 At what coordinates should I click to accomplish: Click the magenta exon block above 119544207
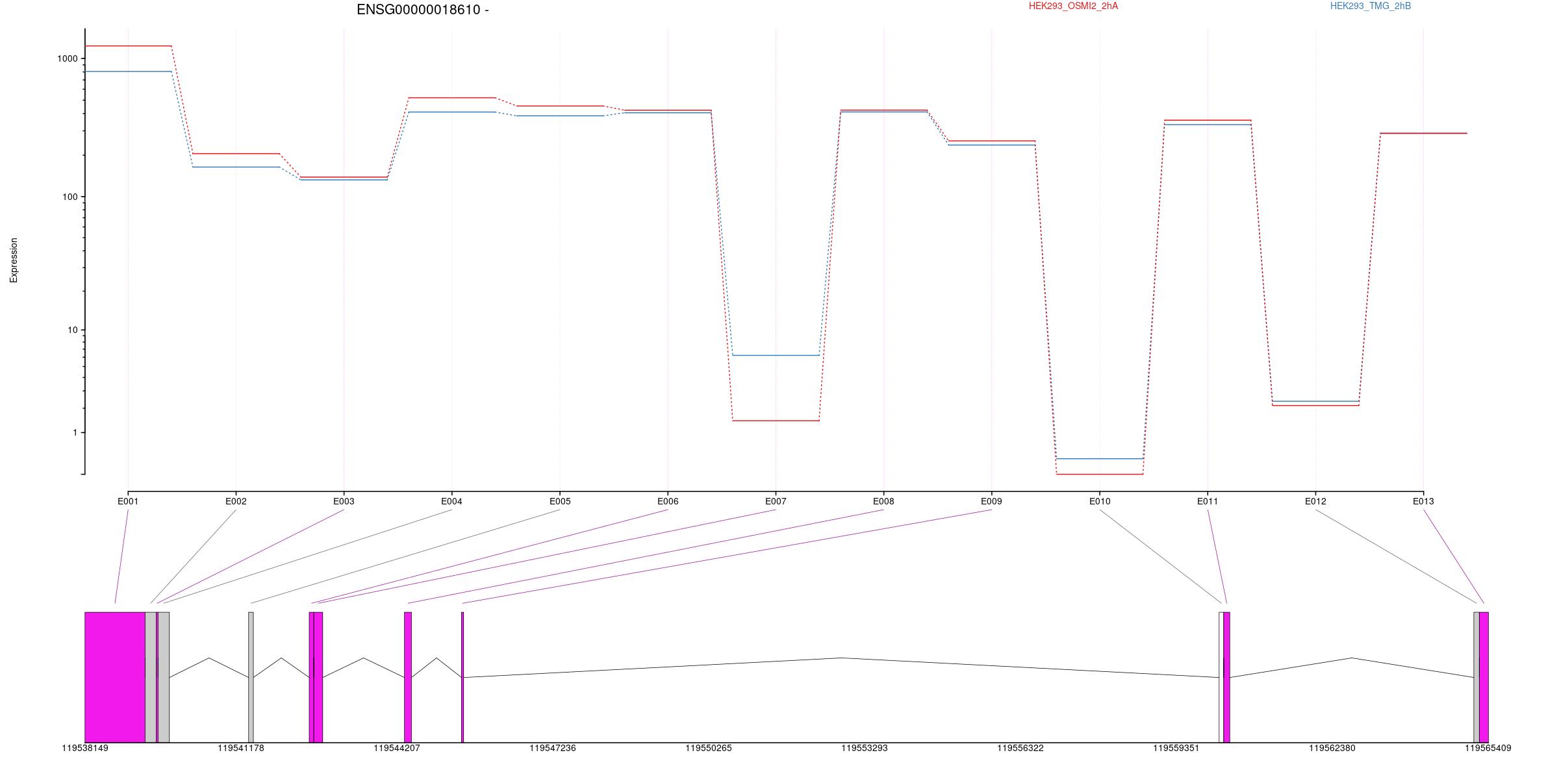click(x=408, y=677)
